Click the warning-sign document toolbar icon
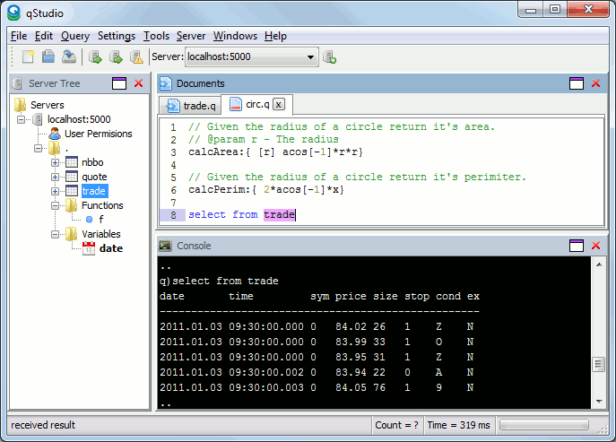Screen dimensions: 616x442 click(136, 57)
